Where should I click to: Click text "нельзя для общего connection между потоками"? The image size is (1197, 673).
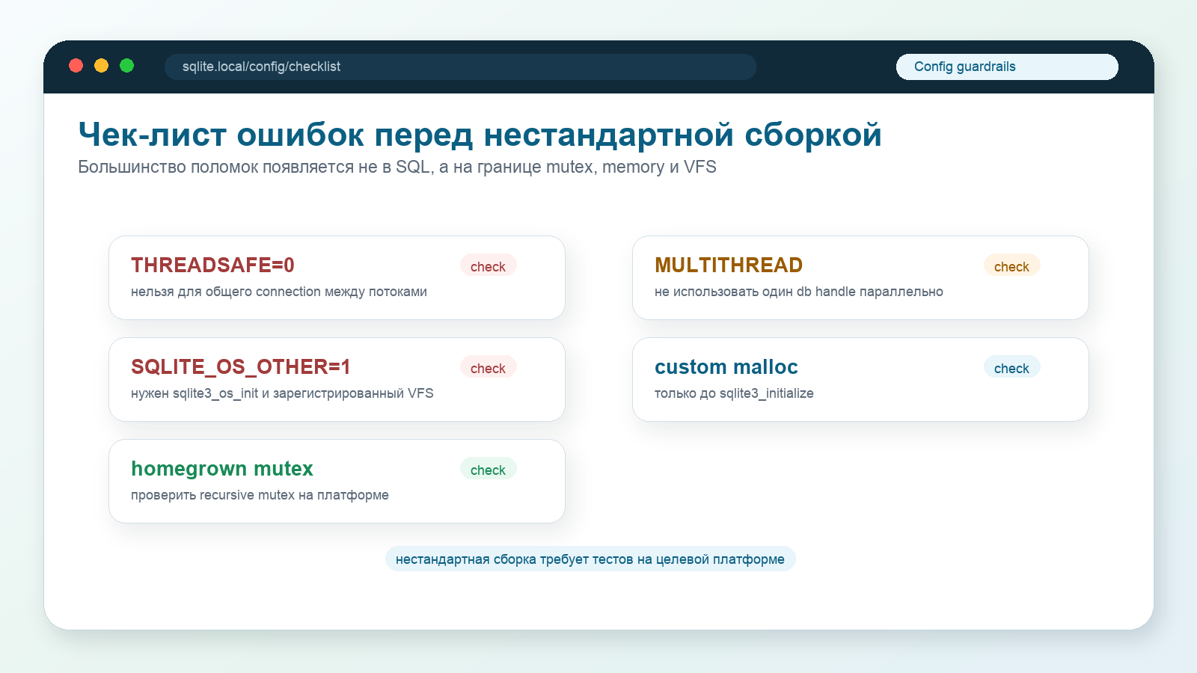[279, 292]
